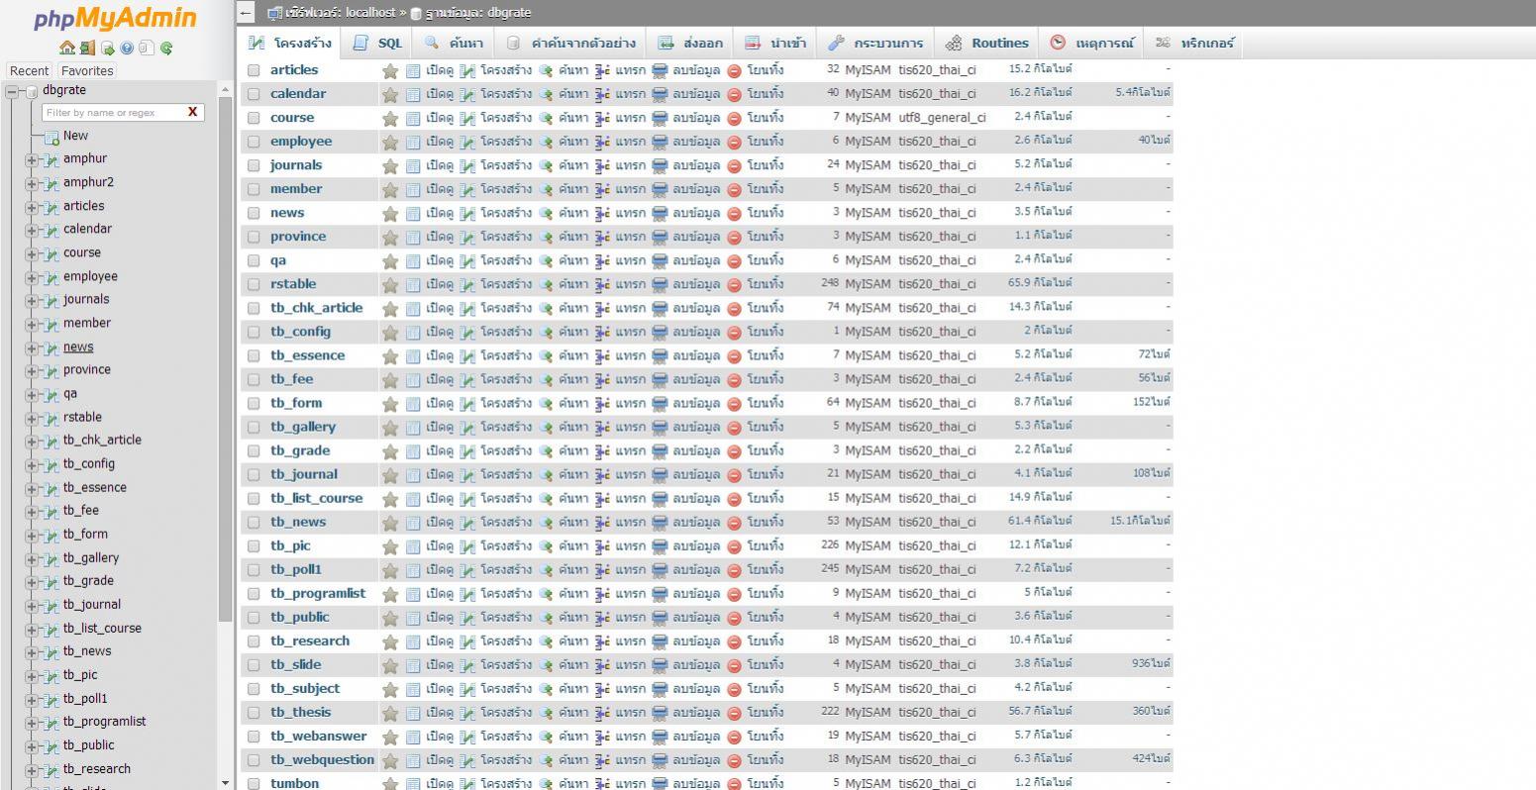Click New table icon in navigation tree

tap(51, 137)
